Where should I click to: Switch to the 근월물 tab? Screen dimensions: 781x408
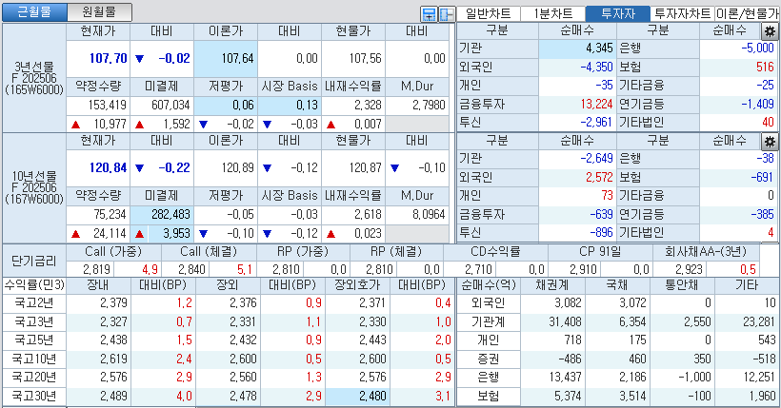click(x=34, y=12)
